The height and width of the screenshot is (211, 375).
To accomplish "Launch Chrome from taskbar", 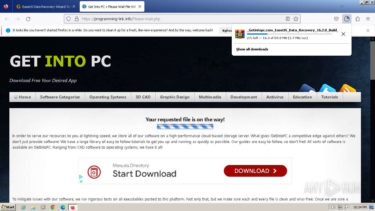I will pyautogui.click(x=53, y=207).
